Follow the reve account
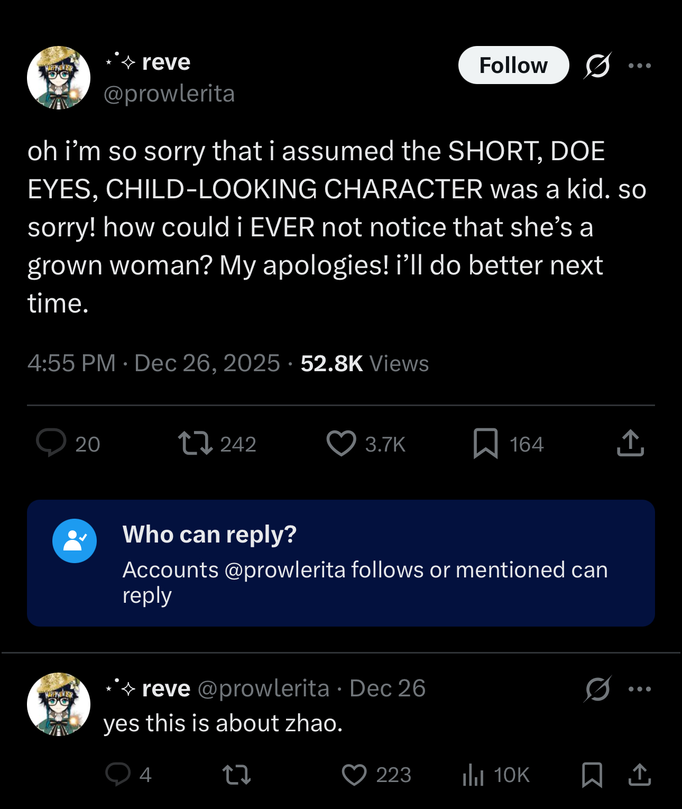This screenshot has height=809, width=682. [513, 66]
